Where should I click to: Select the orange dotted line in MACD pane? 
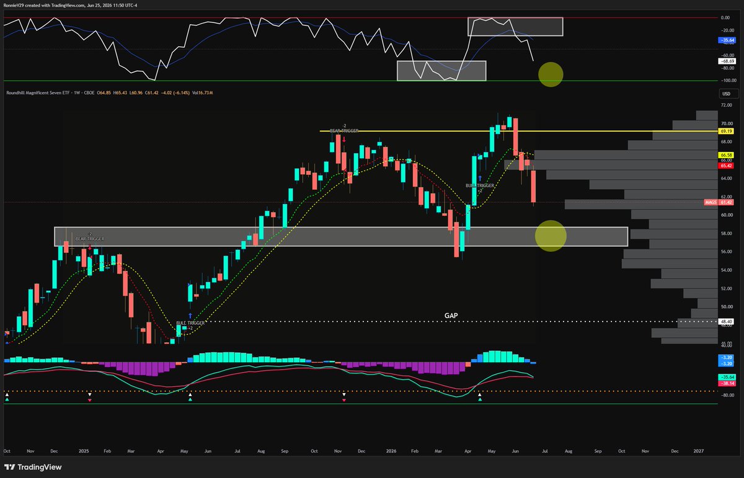pos(360,391)
